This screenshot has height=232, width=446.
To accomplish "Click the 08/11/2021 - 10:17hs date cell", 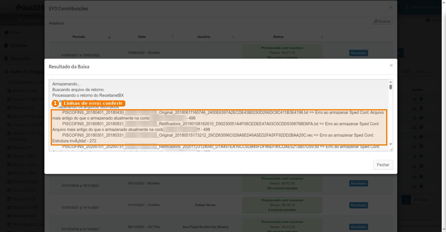I will click(144, 227).
